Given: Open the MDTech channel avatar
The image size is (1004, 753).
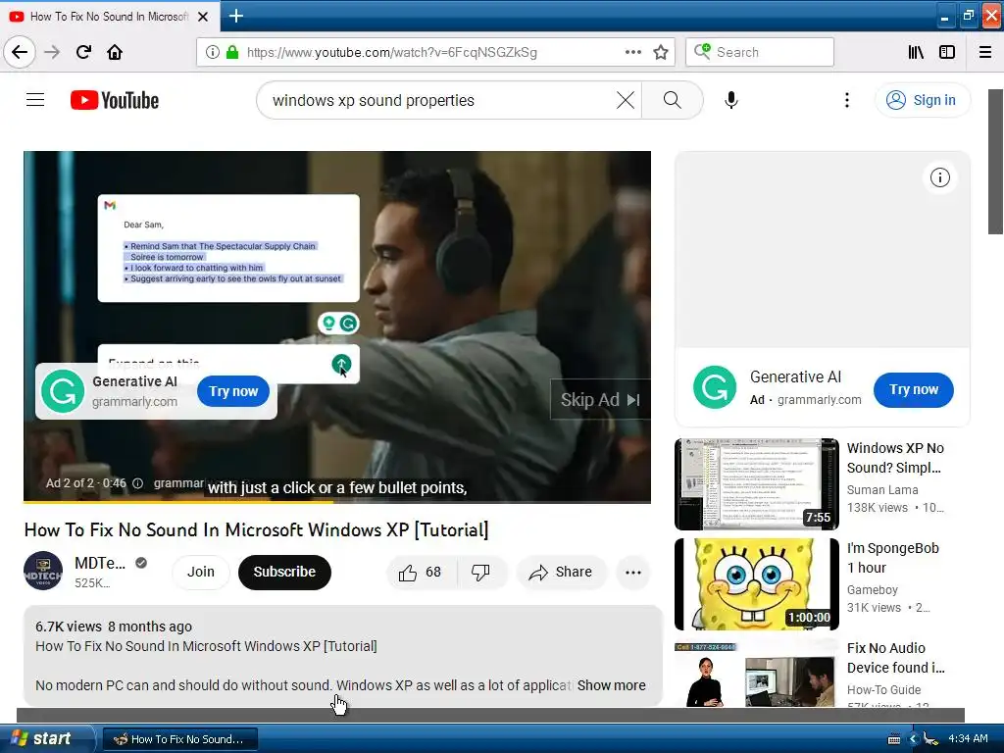Looking at the screenshot, I should point(43,571).
